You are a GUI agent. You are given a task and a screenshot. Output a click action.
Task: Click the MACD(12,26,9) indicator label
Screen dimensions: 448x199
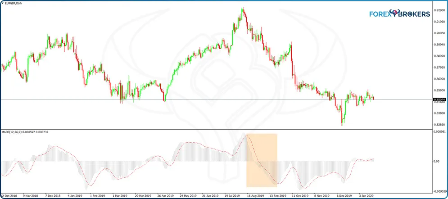tap(14, 131)
